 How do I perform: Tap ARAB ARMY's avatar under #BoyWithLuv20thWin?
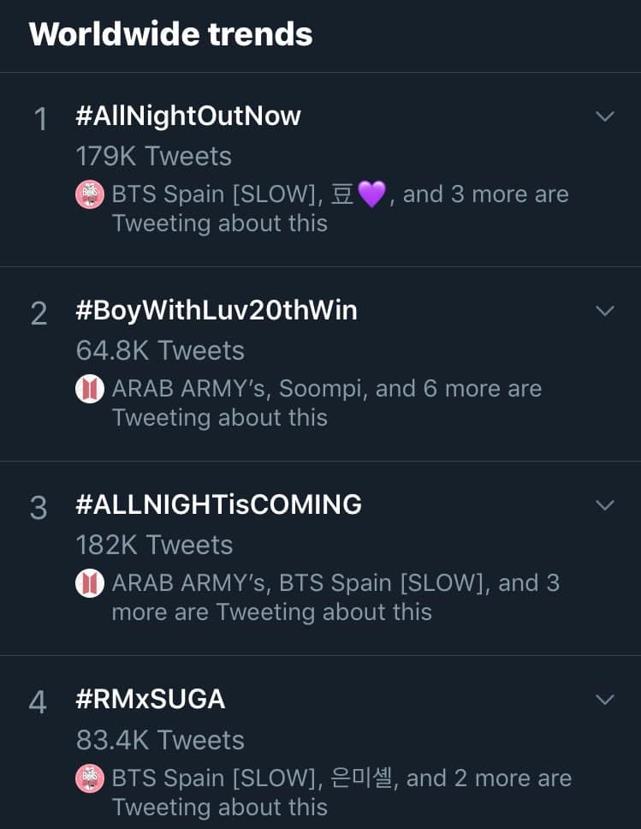tap(90, 389)
